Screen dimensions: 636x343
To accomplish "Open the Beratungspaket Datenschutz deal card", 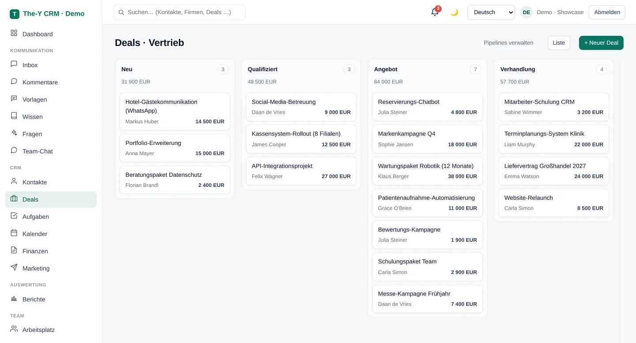I will (x=175, y=180).
